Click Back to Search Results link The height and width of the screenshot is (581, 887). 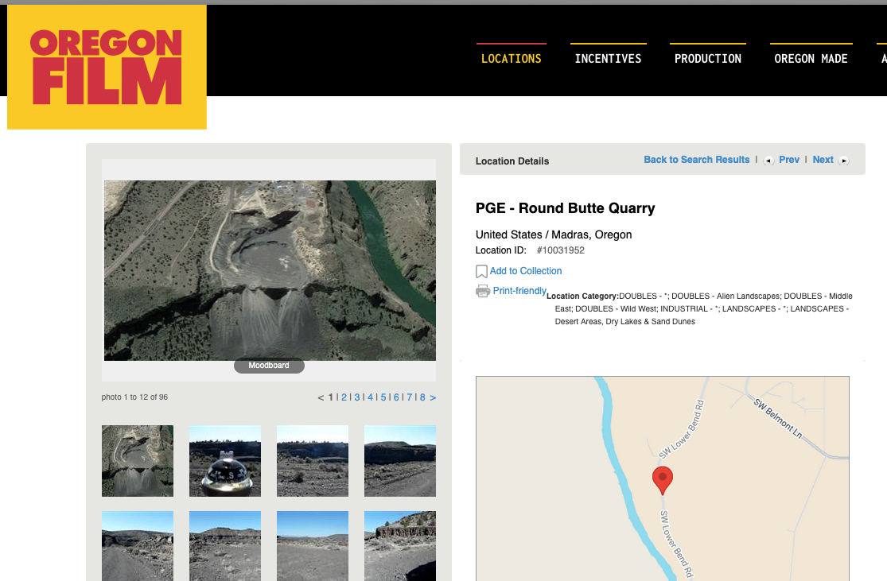point(696,160)
